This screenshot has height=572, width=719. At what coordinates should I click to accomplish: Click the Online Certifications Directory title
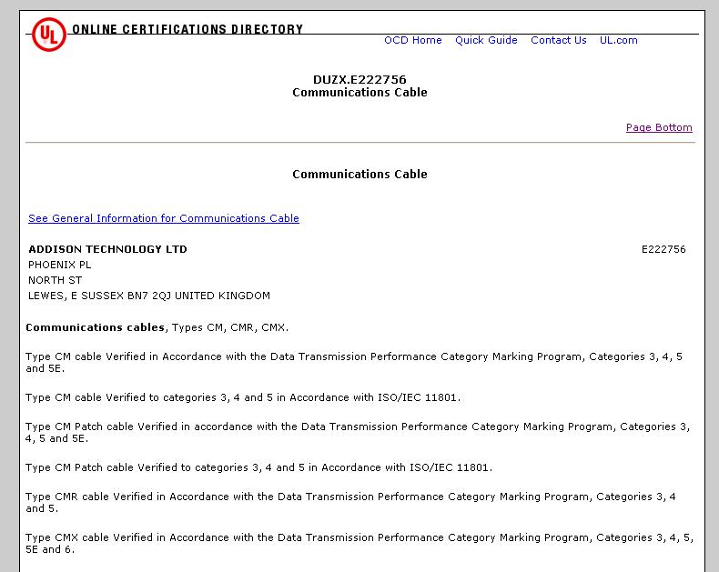click(x=187, y=29)
